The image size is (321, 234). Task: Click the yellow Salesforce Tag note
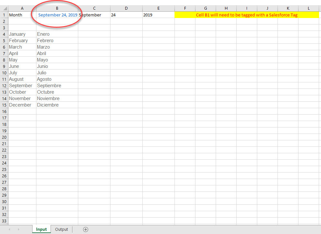tap(247, 15)
